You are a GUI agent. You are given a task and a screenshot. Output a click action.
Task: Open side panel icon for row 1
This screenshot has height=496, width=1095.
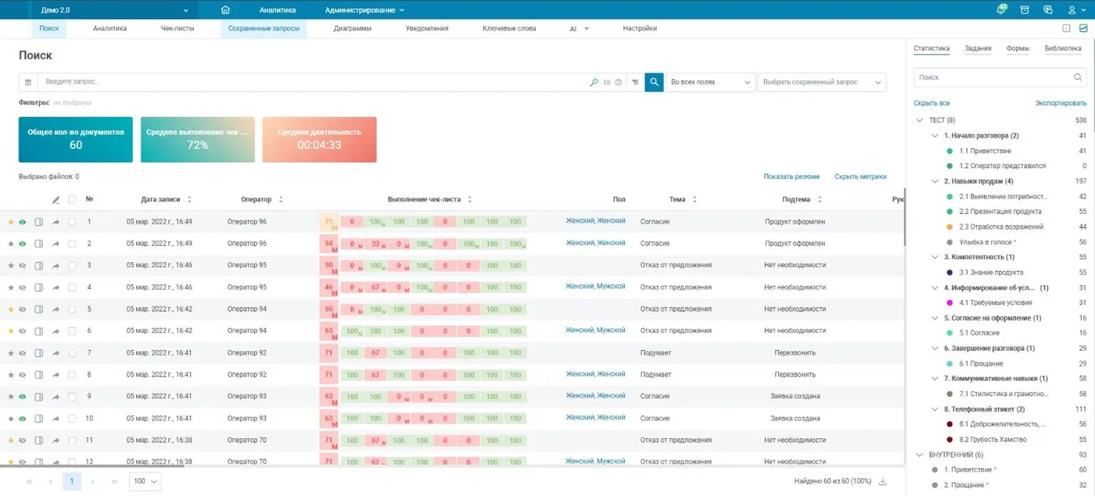[x=39, y=222]
